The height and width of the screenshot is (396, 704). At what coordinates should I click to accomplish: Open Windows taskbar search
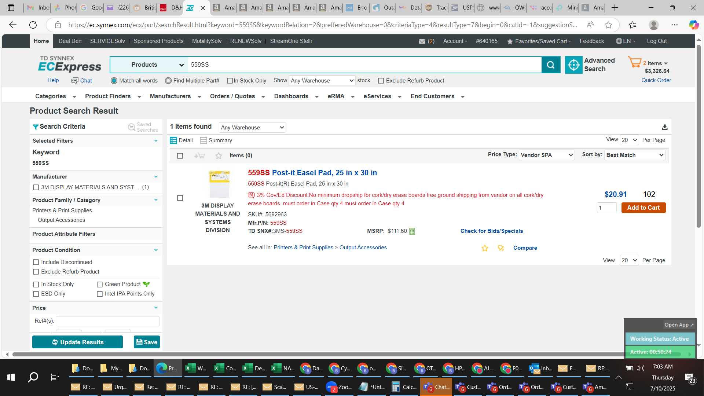pos(33,377)
